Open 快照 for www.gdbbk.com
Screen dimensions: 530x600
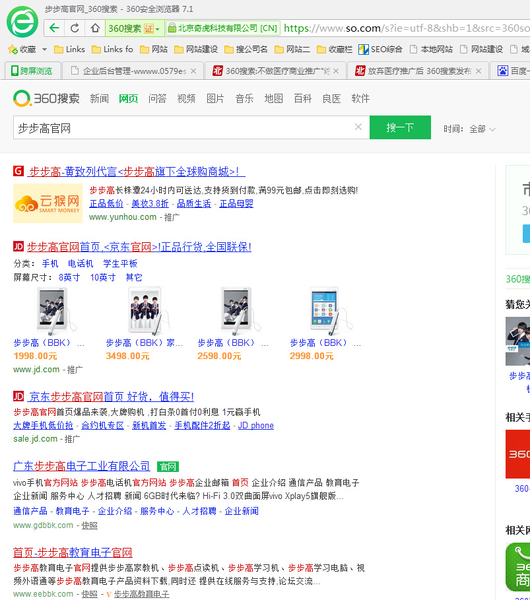tap(90, 526)
